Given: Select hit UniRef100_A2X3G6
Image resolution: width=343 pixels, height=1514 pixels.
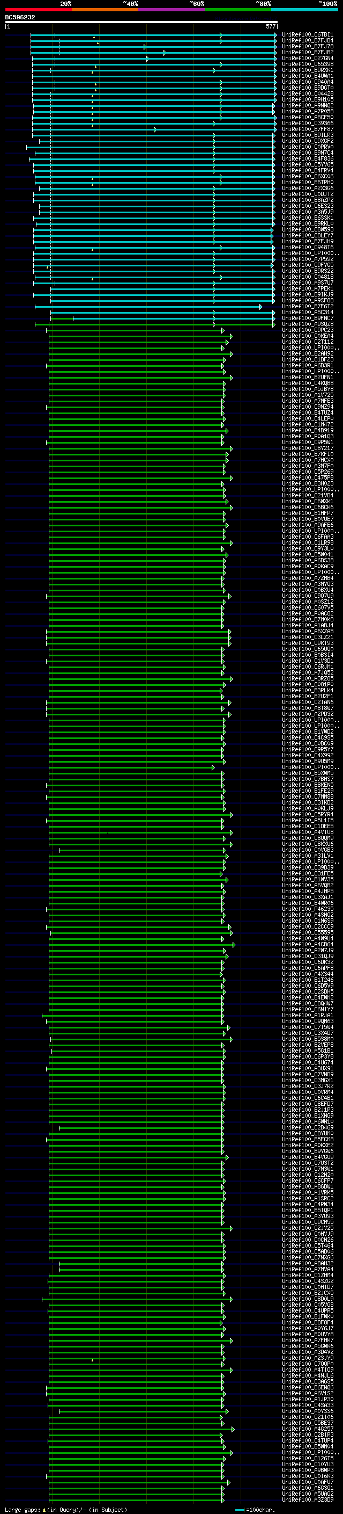Looking at the screenshot, I should (x=308, y=188).
